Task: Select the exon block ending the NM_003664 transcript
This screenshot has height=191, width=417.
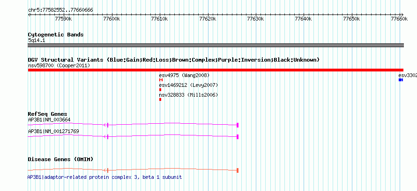Action: tap(238, 125)
